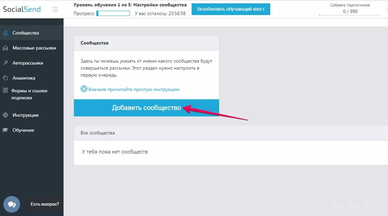This screenshot has height=216, width=388.
Task: Click the Есть вопрос? label
Action: click(x=45, y=204)
